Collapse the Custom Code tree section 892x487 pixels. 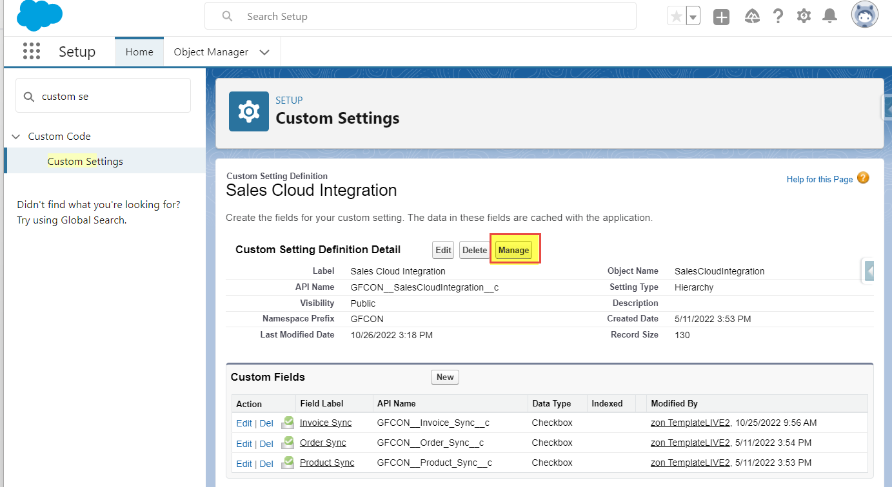tap(16, 137)
